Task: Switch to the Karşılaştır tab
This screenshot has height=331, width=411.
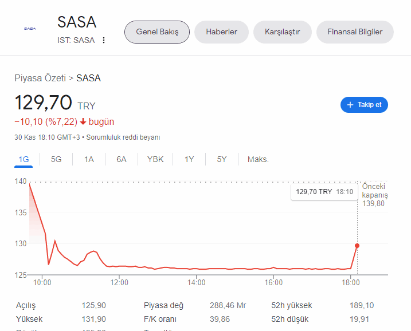Action: pyautogui.click(x=282, y=32)
